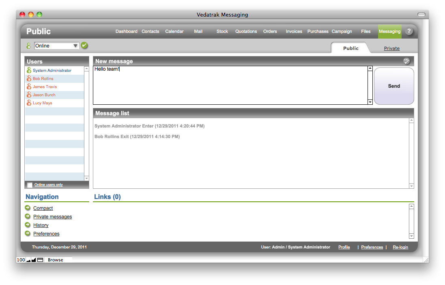Open Preferences link in Navigation section
The image size is (445, 285).
(46, 233)
